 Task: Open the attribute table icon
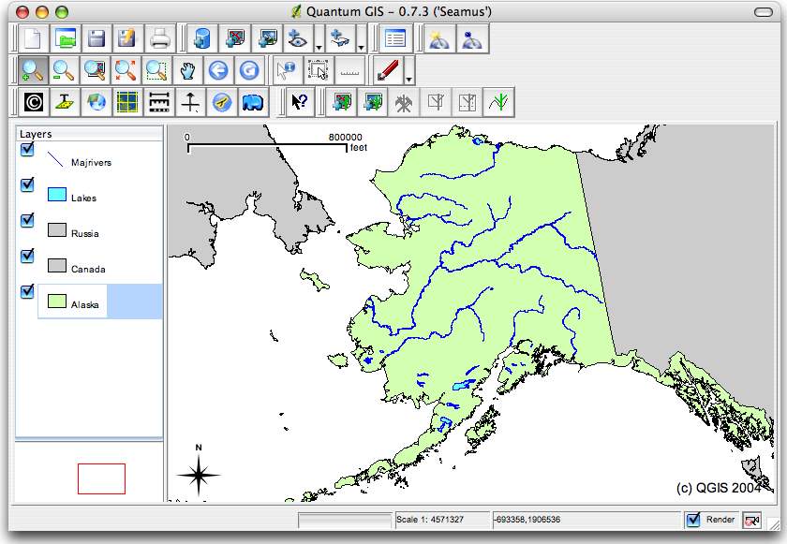[x=395, y=38]
